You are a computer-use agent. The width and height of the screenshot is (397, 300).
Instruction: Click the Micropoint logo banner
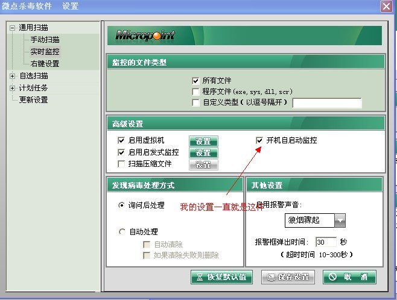tap(244, 36)
